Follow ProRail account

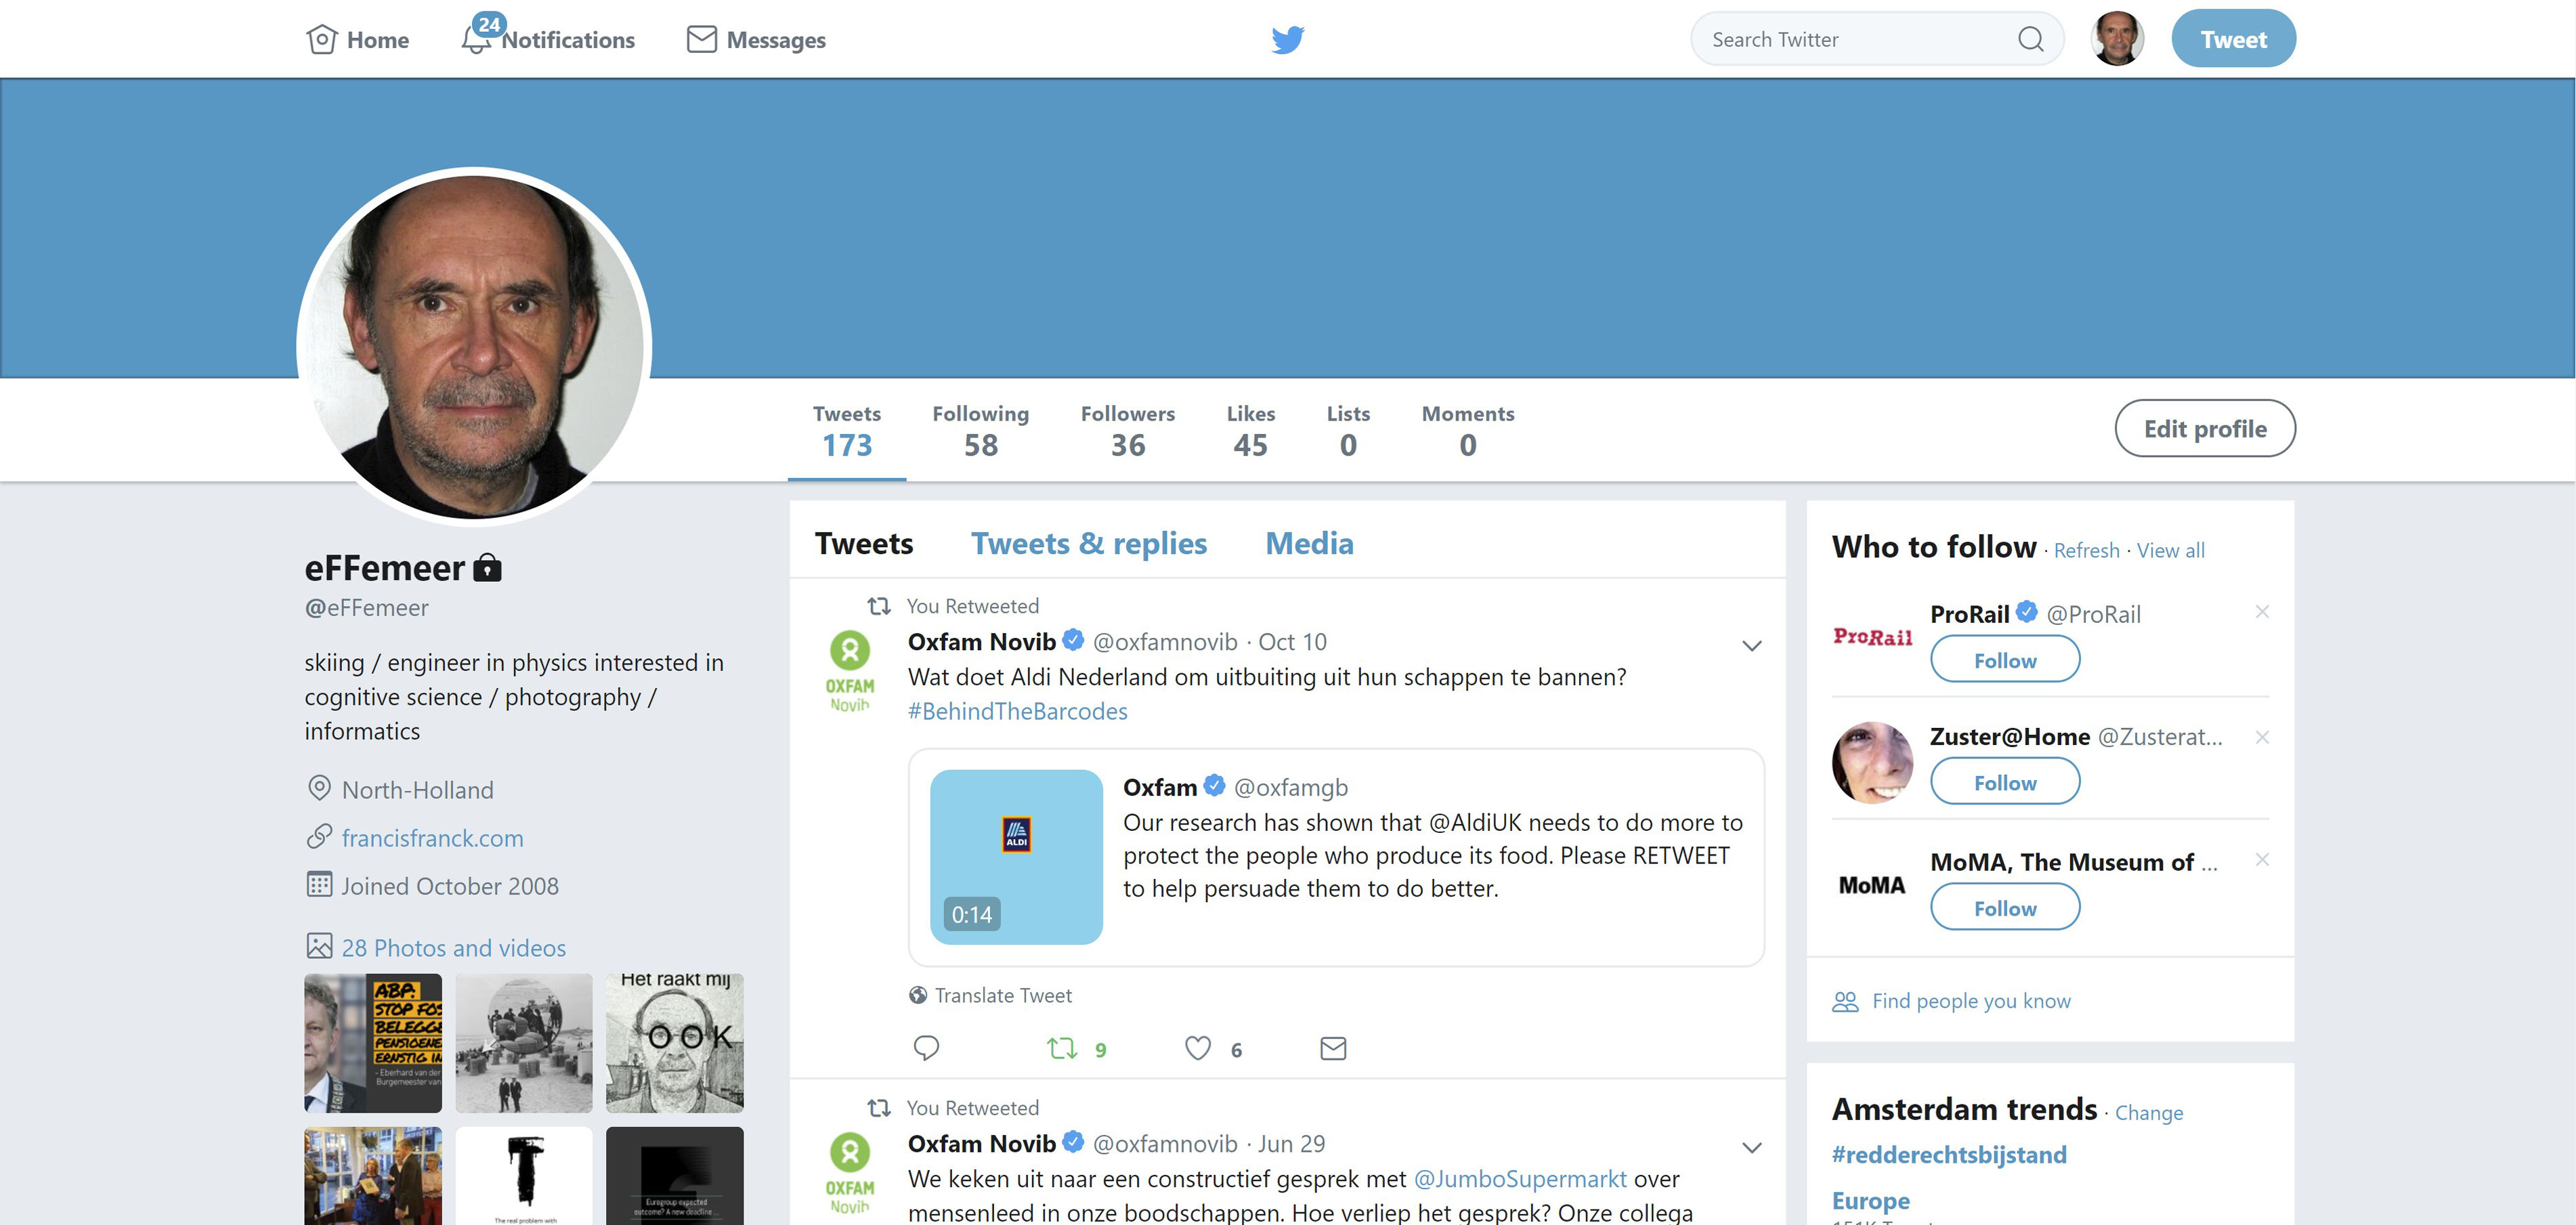(x=2004, y=660)
